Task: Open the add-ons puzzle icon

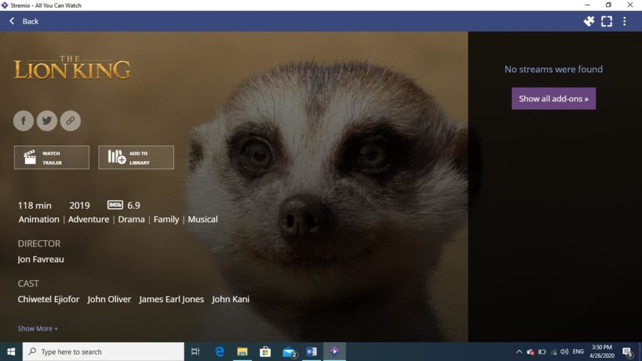Action: (x=589, y=21)
